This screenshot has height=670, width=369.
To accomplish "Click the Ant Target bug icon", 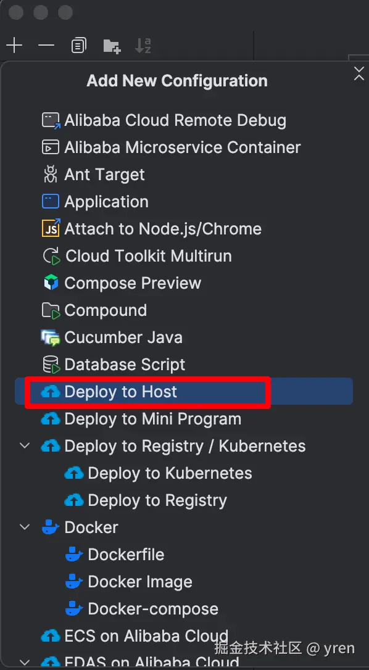I will 51,175.
